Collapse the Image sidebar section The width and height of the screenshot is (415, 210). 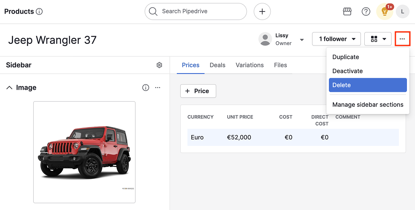pyautogui.click(x=9, y=88)
